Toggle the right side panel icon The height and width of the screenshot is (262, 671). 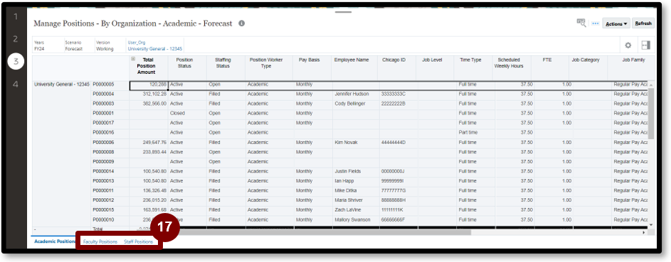(x=646, y=45)
